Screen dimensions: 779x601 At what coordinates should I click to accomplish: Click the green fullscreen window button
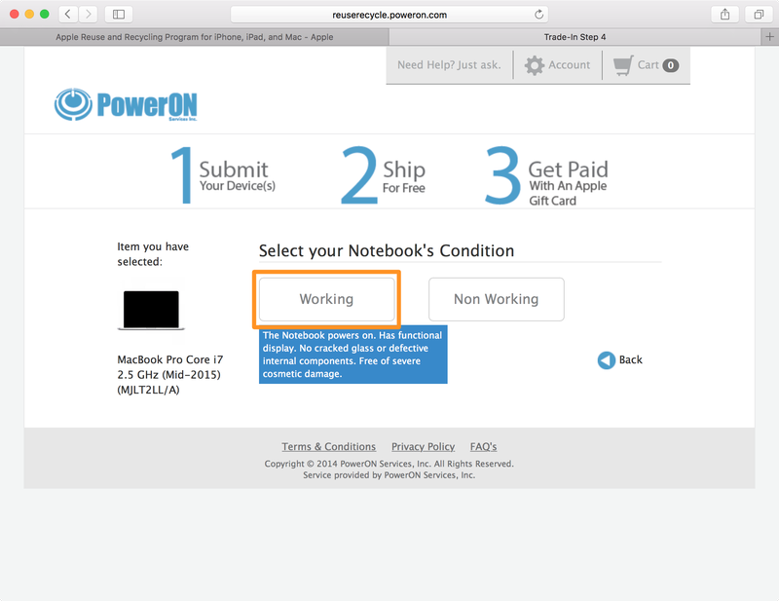pos(44,14)
